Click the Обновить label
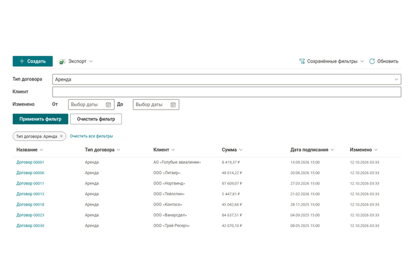 [x=388, y=62]
